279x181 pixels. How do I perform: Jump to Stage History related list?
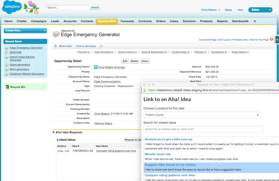click(x=240, y=52)
